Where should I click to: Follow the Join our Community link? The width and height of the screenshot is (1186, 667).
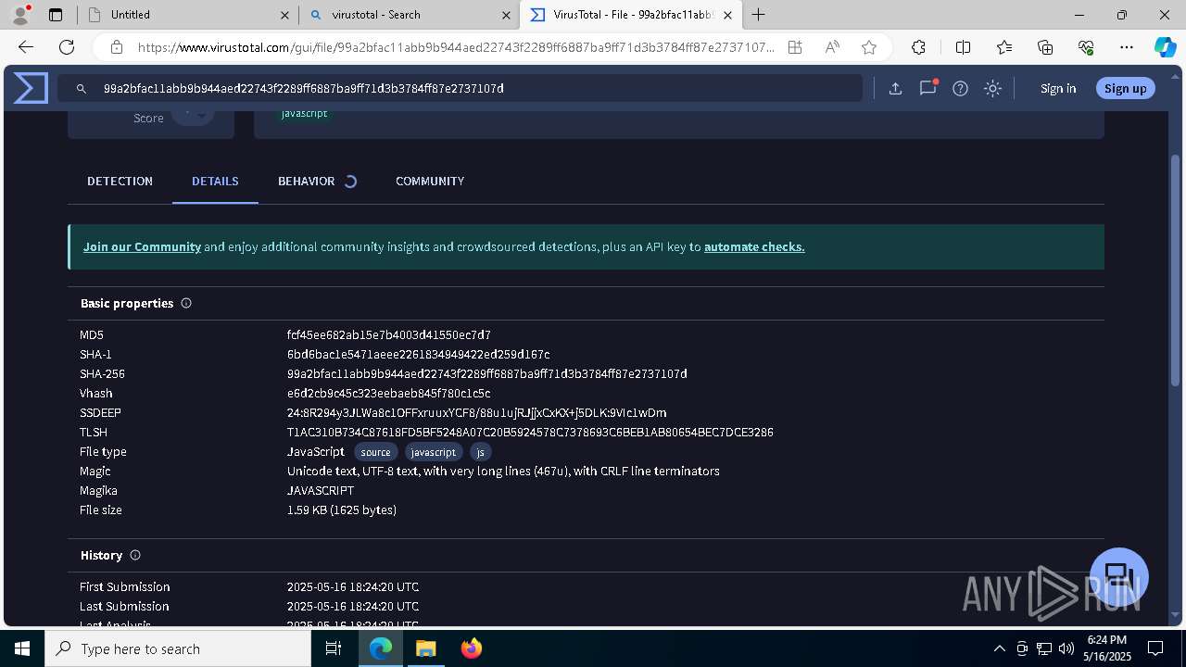142,247
